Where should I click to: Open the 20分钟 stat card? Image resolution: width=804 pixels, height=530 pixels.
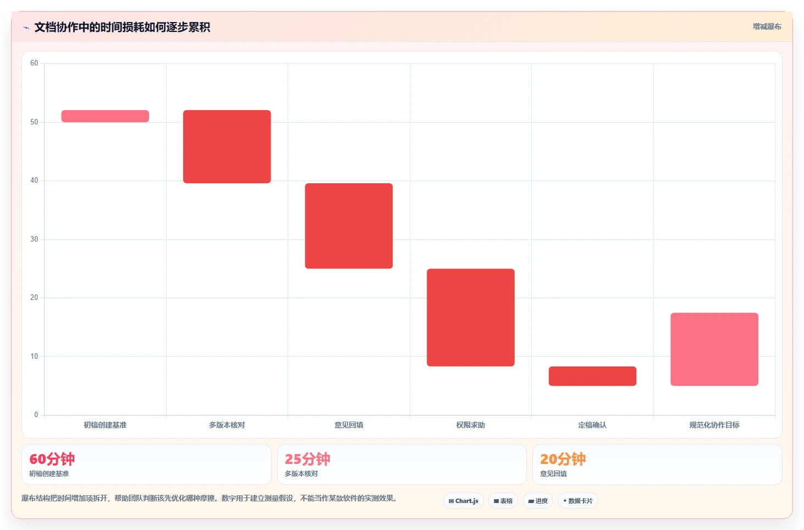point(657,465)
